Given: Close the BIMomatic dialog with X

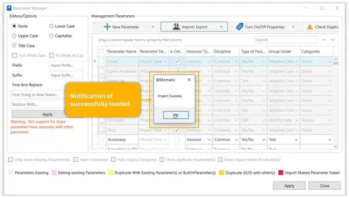Looking at the screenshot, I should click(189, 80).
